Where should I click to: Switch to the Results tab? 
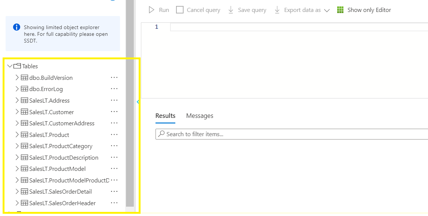[165, 116]
